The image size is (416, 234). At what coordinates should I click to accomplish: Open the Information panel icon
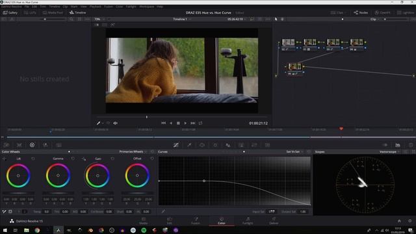pyautogui.click(x=411, y=145)
